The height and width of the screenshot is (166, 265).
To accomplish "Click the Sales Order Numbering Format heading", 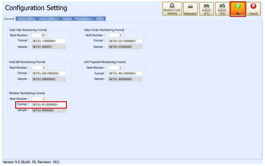I will (104, 30).
